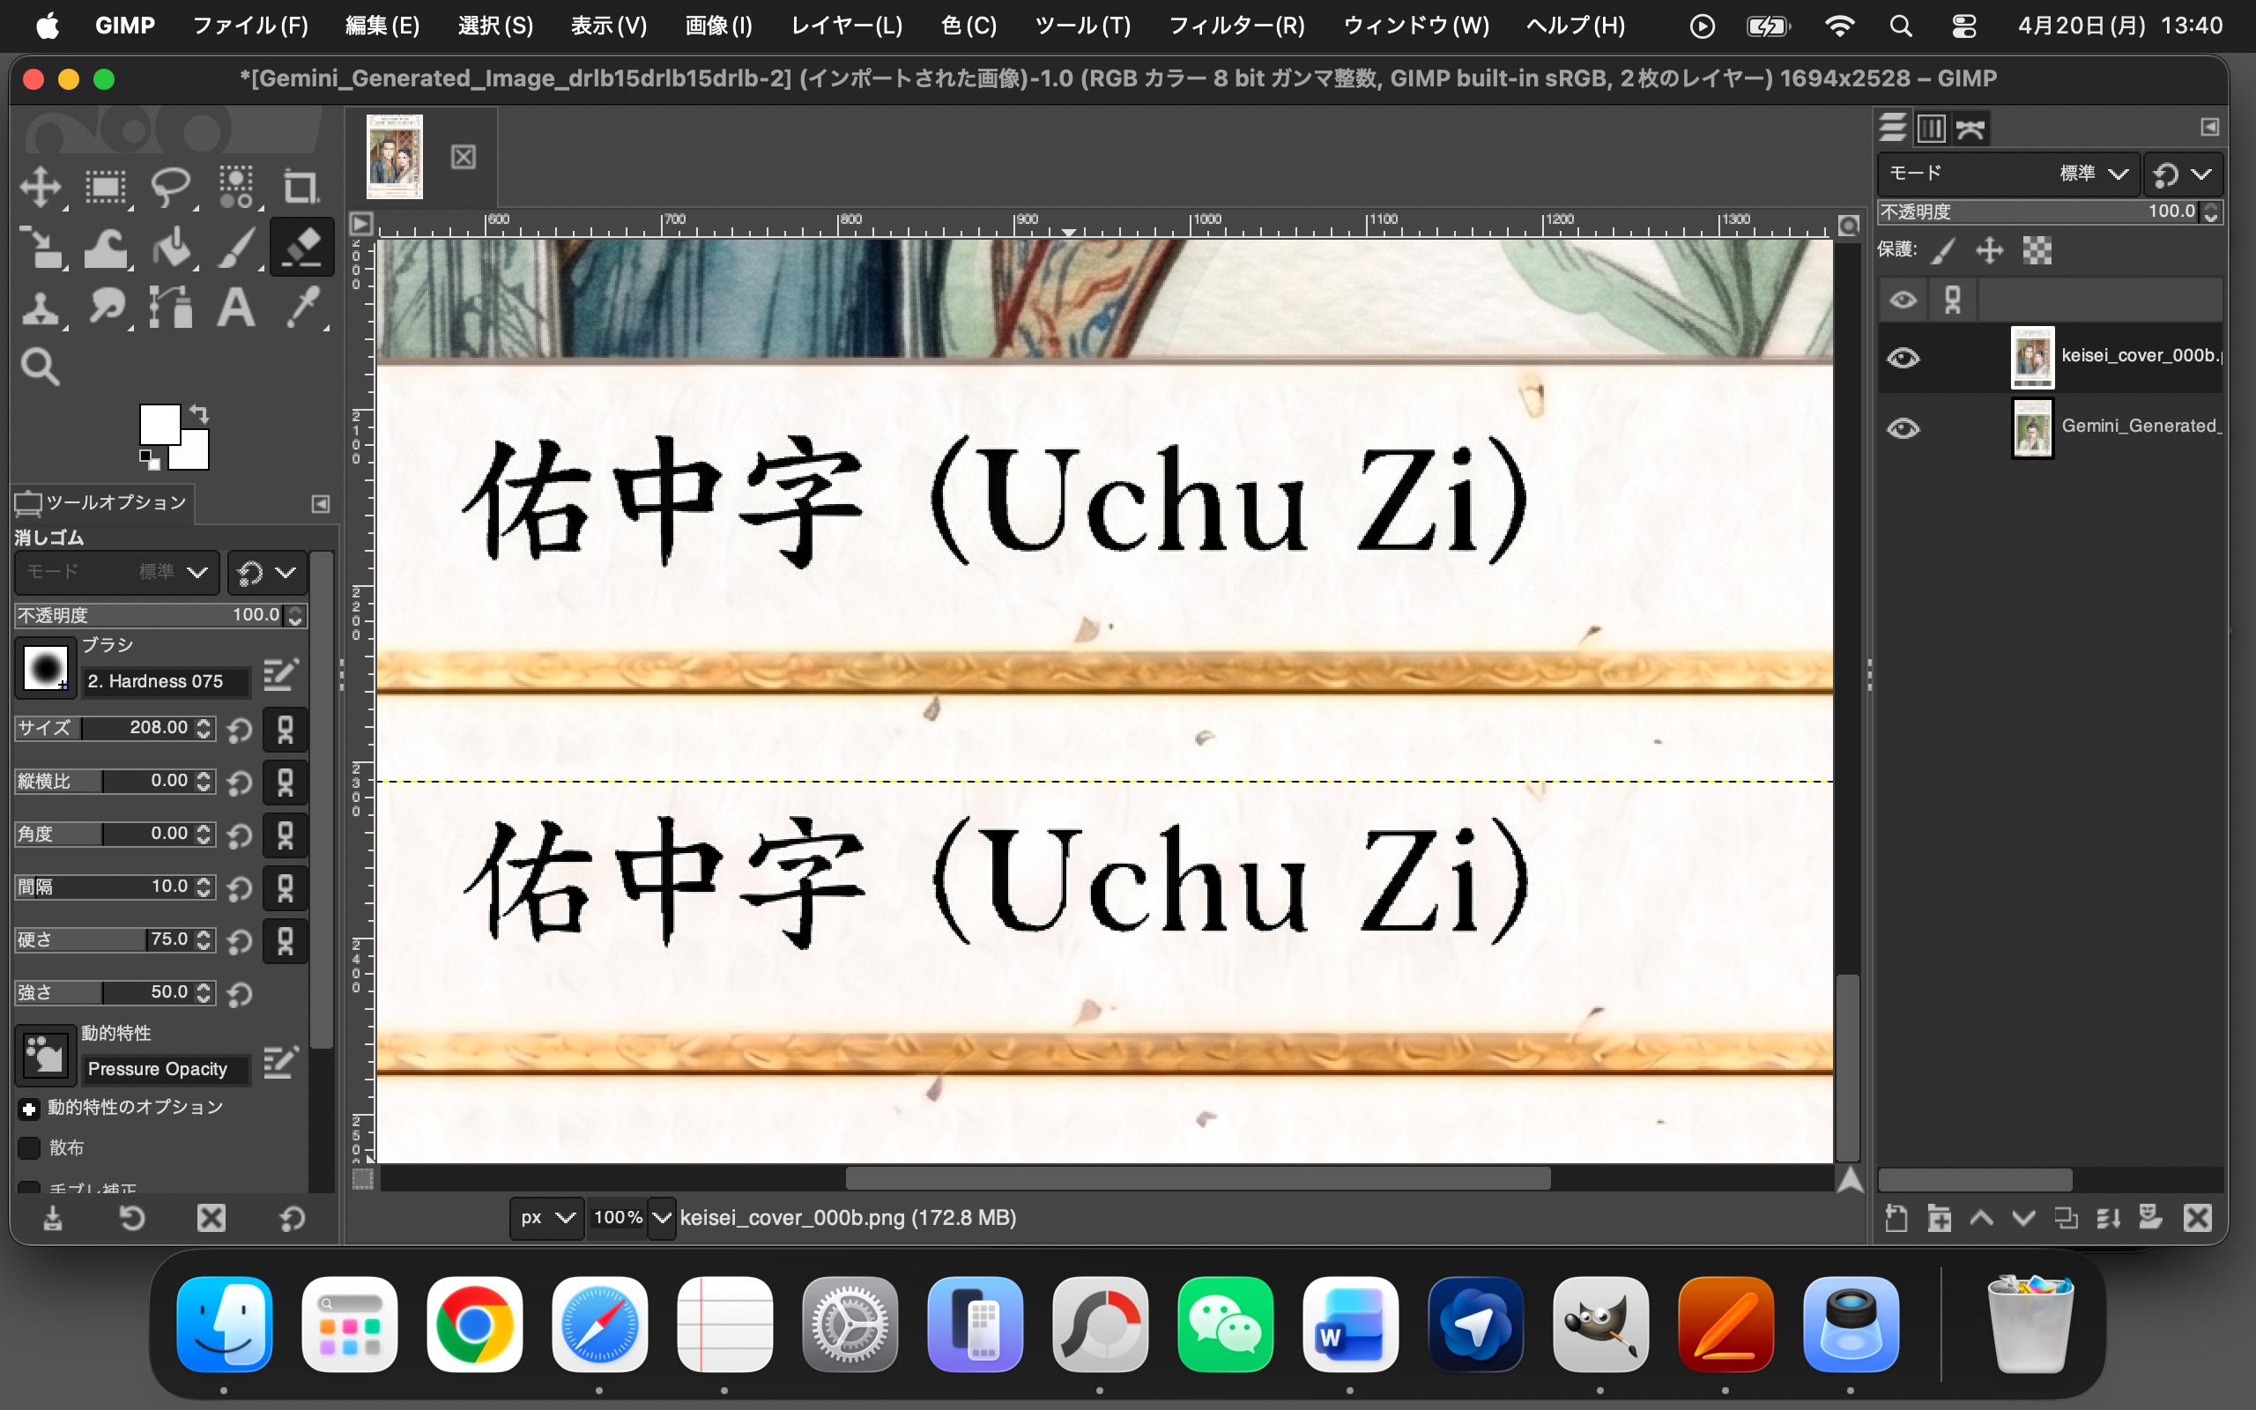Hide the keisei_cover_000b layer
The image size is (2256, 1410).
1903,358
